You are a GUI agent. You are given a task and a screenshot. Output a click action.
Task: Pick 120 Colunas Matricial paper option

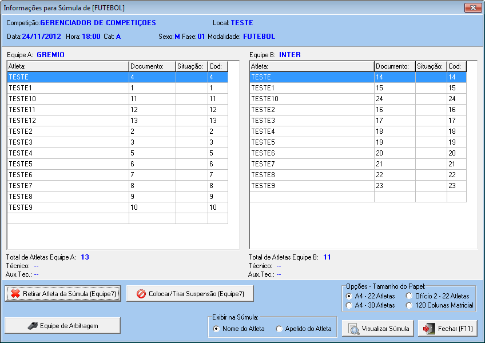pos(409,305)
